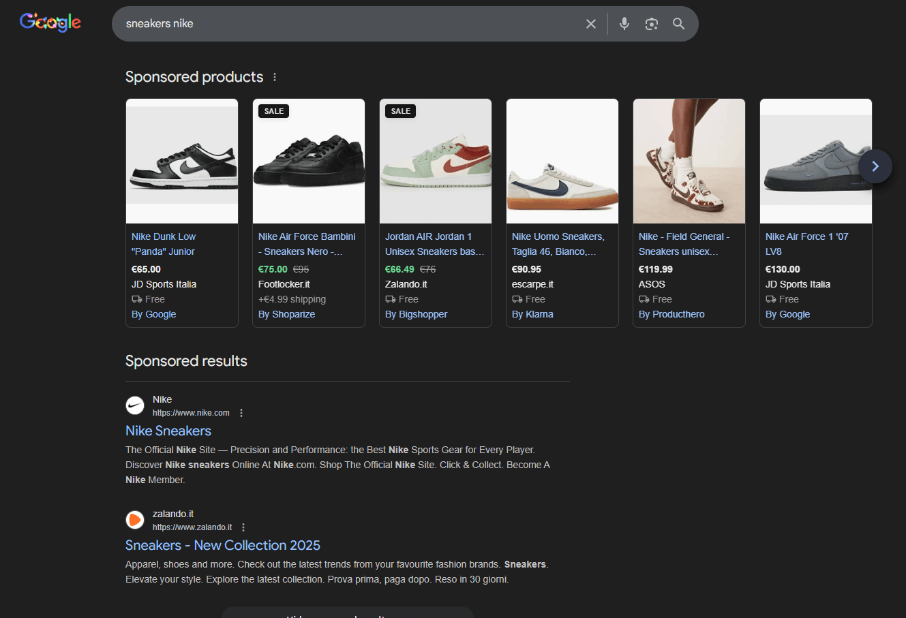Click SALE badge on Nike Air Force Bambini
Viewport: 906px width, 618px height.
[x=274, y=111]
